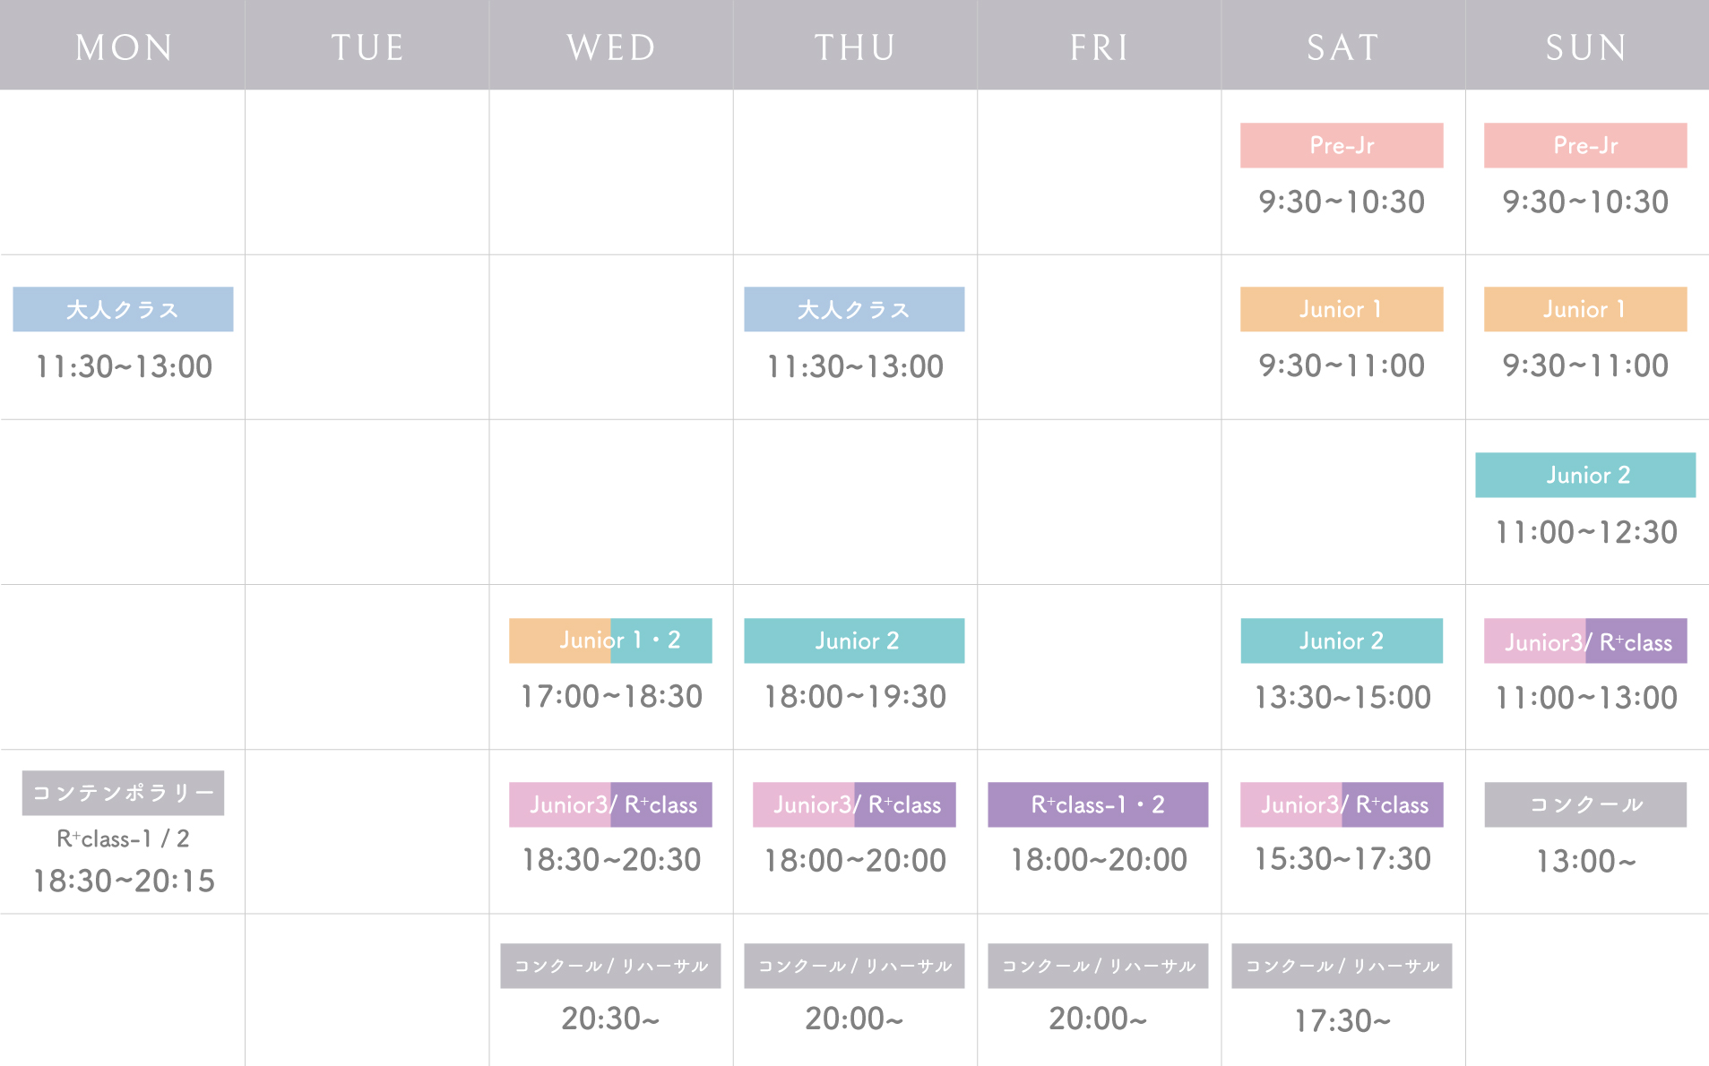Select Sunday's Junior 1 class label
Viewport: 1709px width, 1066px height.
point(1585,309)
